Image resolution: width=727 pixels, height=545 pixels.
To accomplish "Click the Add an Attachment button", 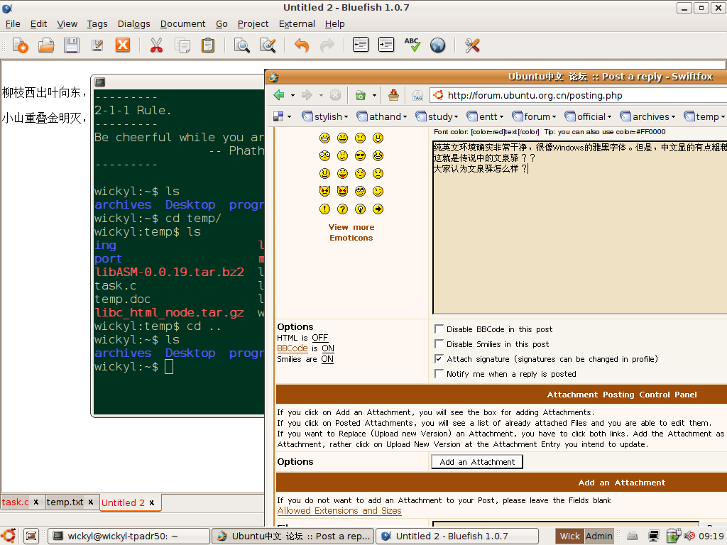I will click(x=476, y=461).
